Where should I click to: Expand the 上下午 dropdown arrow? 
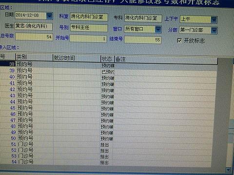(x=214, y=19)
